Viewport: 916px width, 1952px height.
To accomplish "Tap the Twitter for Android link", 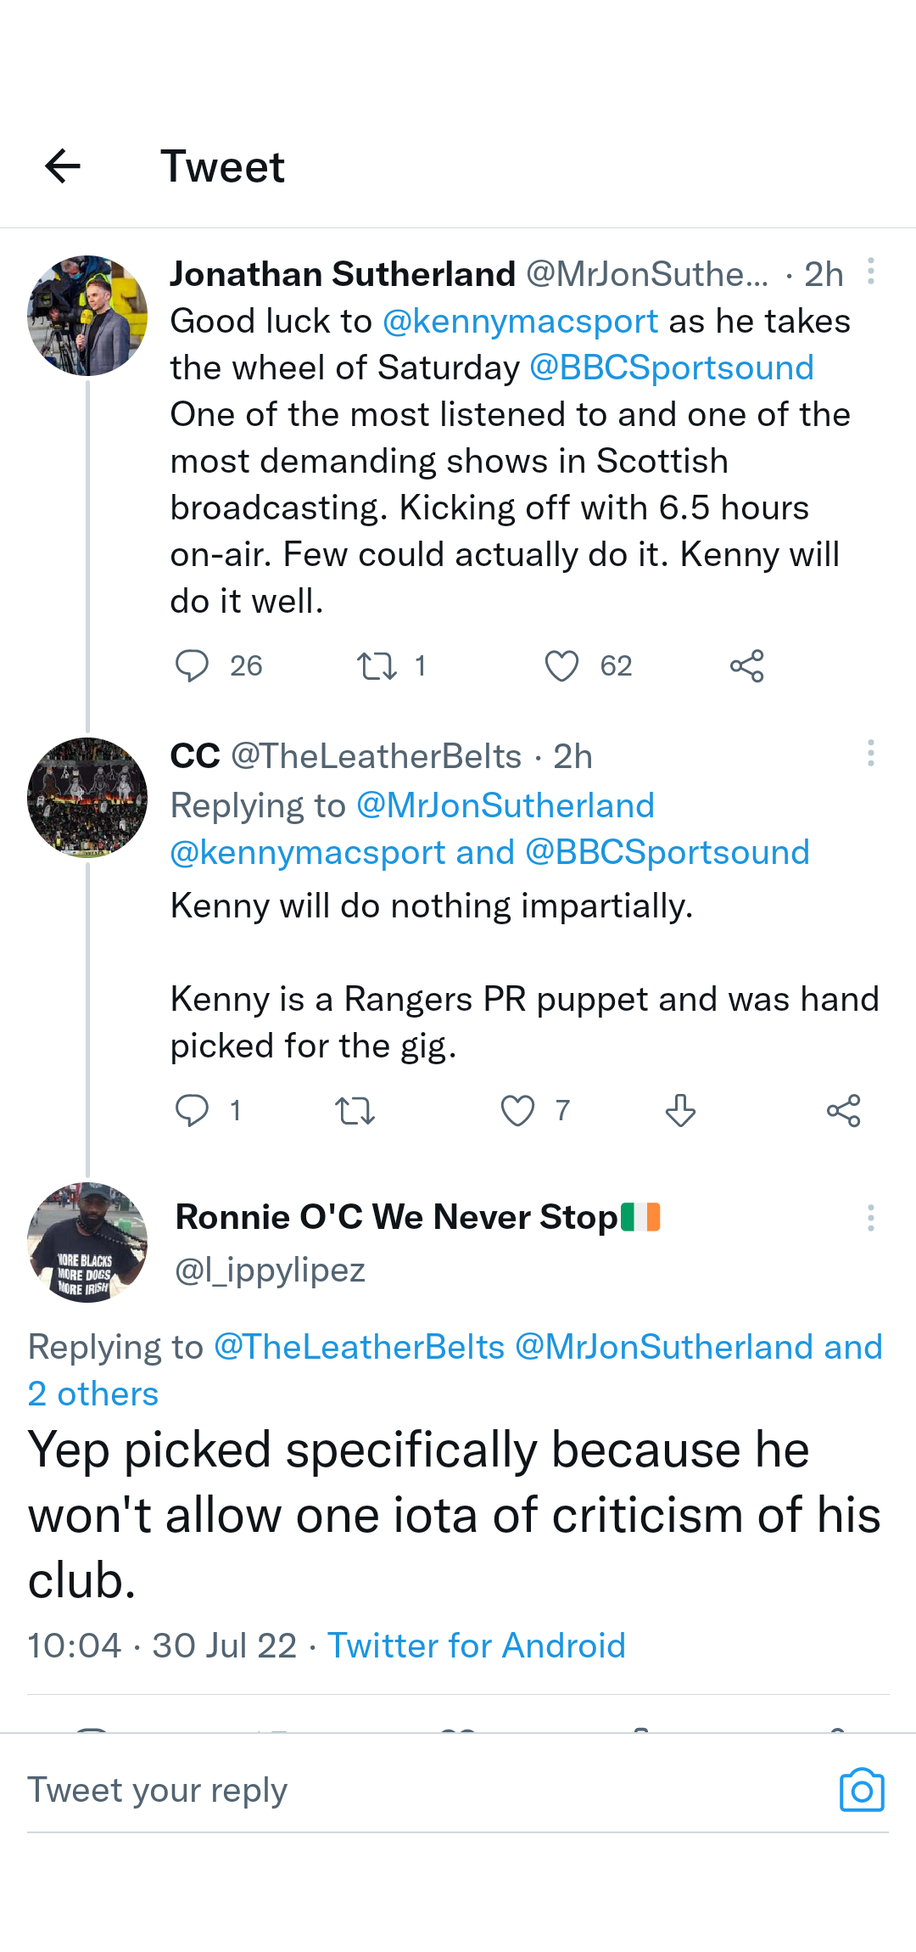I will tap(476, 1646).
